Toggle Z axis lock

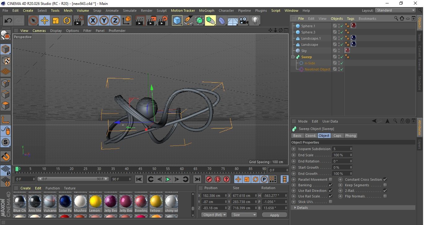click(x=115, y=21)
